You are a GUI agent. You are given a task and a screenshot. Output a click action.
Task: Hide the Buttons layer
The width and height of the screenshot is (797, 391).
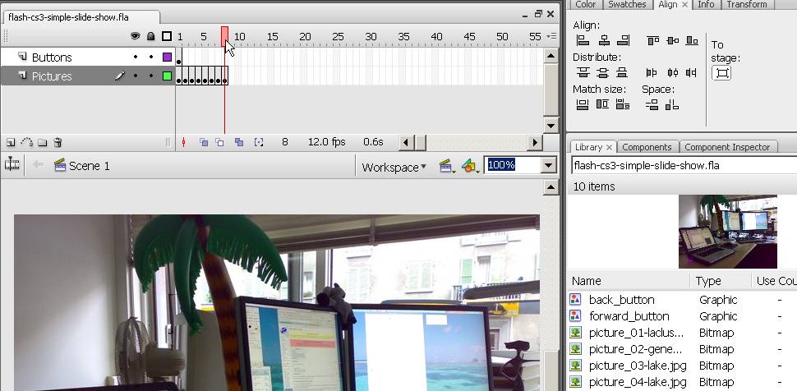(x=136, y=57)
